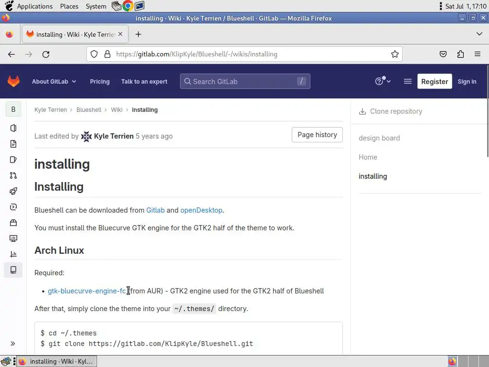Screen dimensions: 489x367
Task: Open Pocket save icon in toolbar
Action: tap(443, 54)
